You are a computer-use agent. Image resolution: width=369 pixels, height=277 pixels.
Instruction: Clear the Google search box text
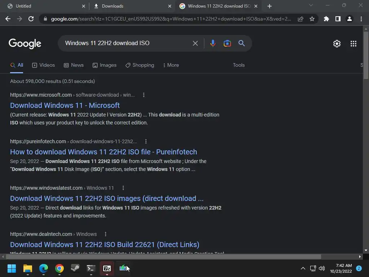[x=195, y=43]
